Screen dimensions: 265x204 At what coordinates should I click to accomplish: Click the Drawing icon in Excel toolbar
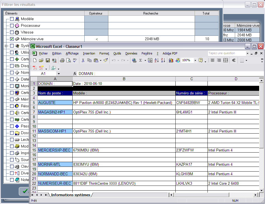pyautogui.click(x=177, y=60)
